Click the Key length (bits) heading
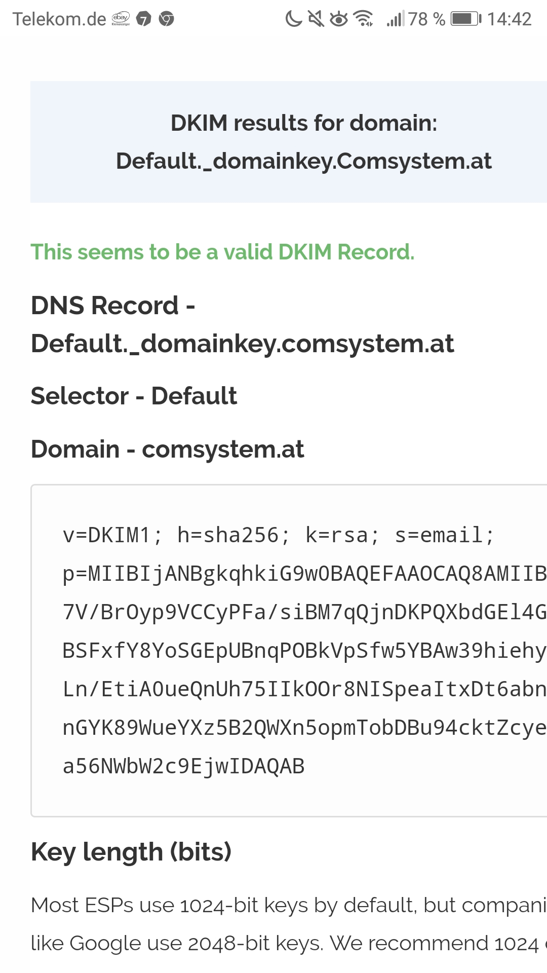The height and width of the screenshot is (973, 547). tap(131, 852)
